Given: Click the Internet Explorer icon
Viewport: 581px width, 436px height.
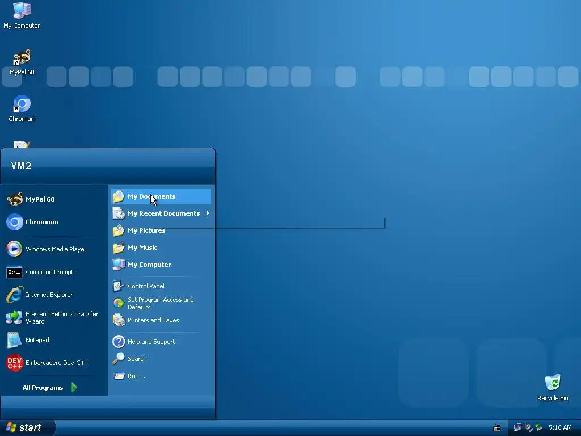Looking at the screenshot, I should click(14, 295).
